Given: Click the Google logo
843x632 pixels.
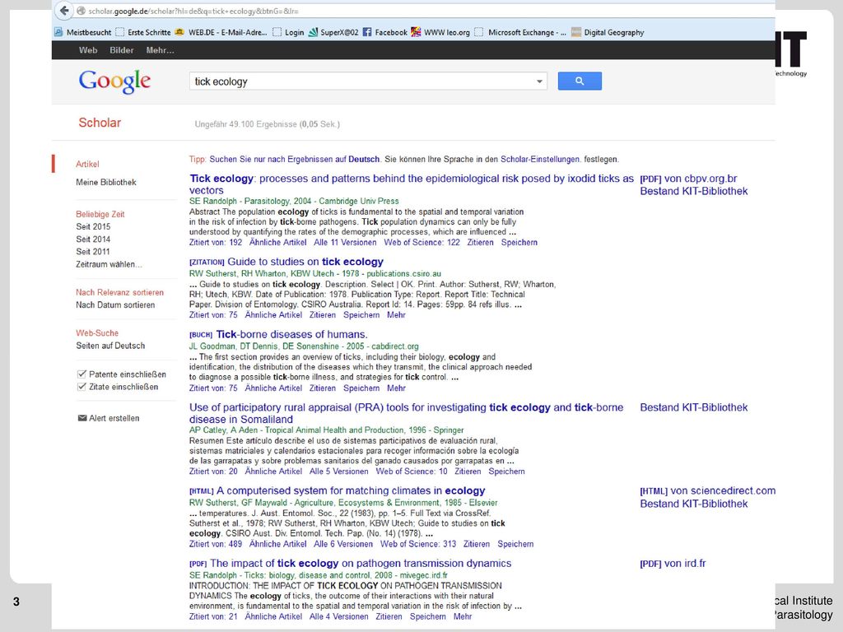Looking at the screenshot, I should pos(114,81).
